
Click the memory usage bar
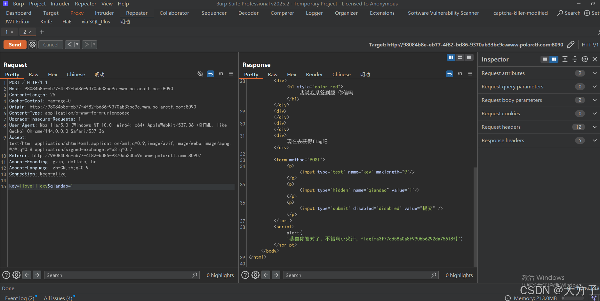pyautogui.click(x=573, y=298)
